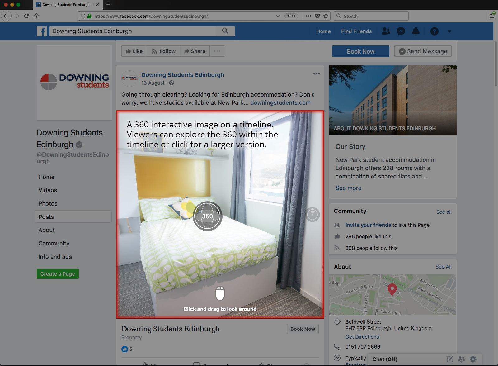Click the green padlock security icon
The height and width of the screenshot is (366, 498).
pyautogui.click(x=89, y=16)
